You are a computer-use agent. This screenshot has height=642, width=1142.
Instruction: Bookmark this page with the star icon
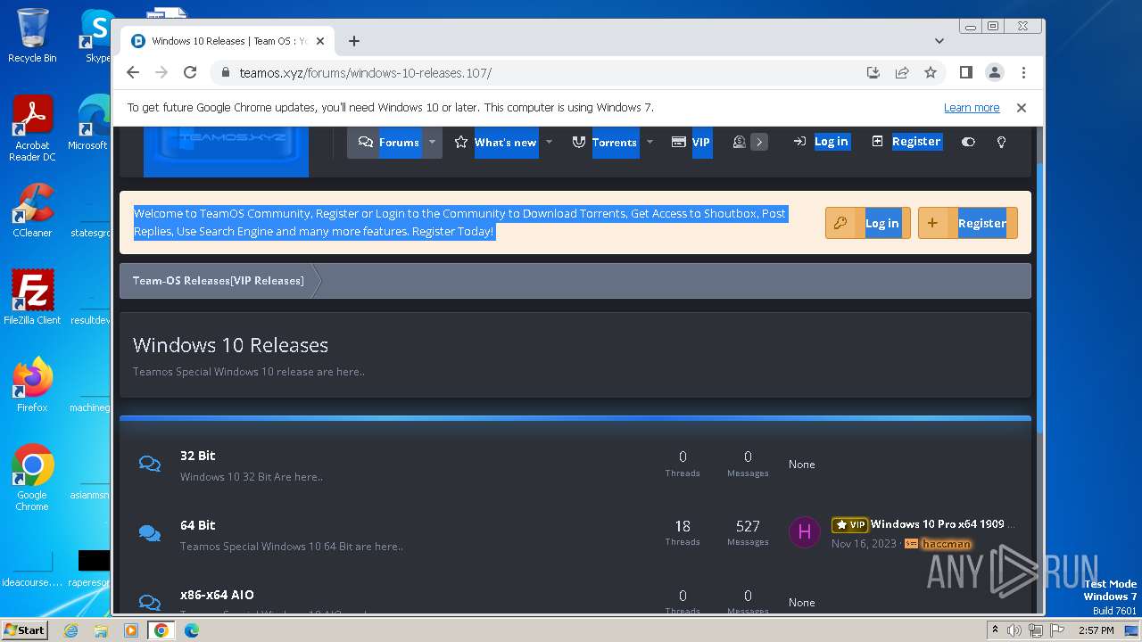click(x=931, y=72)
